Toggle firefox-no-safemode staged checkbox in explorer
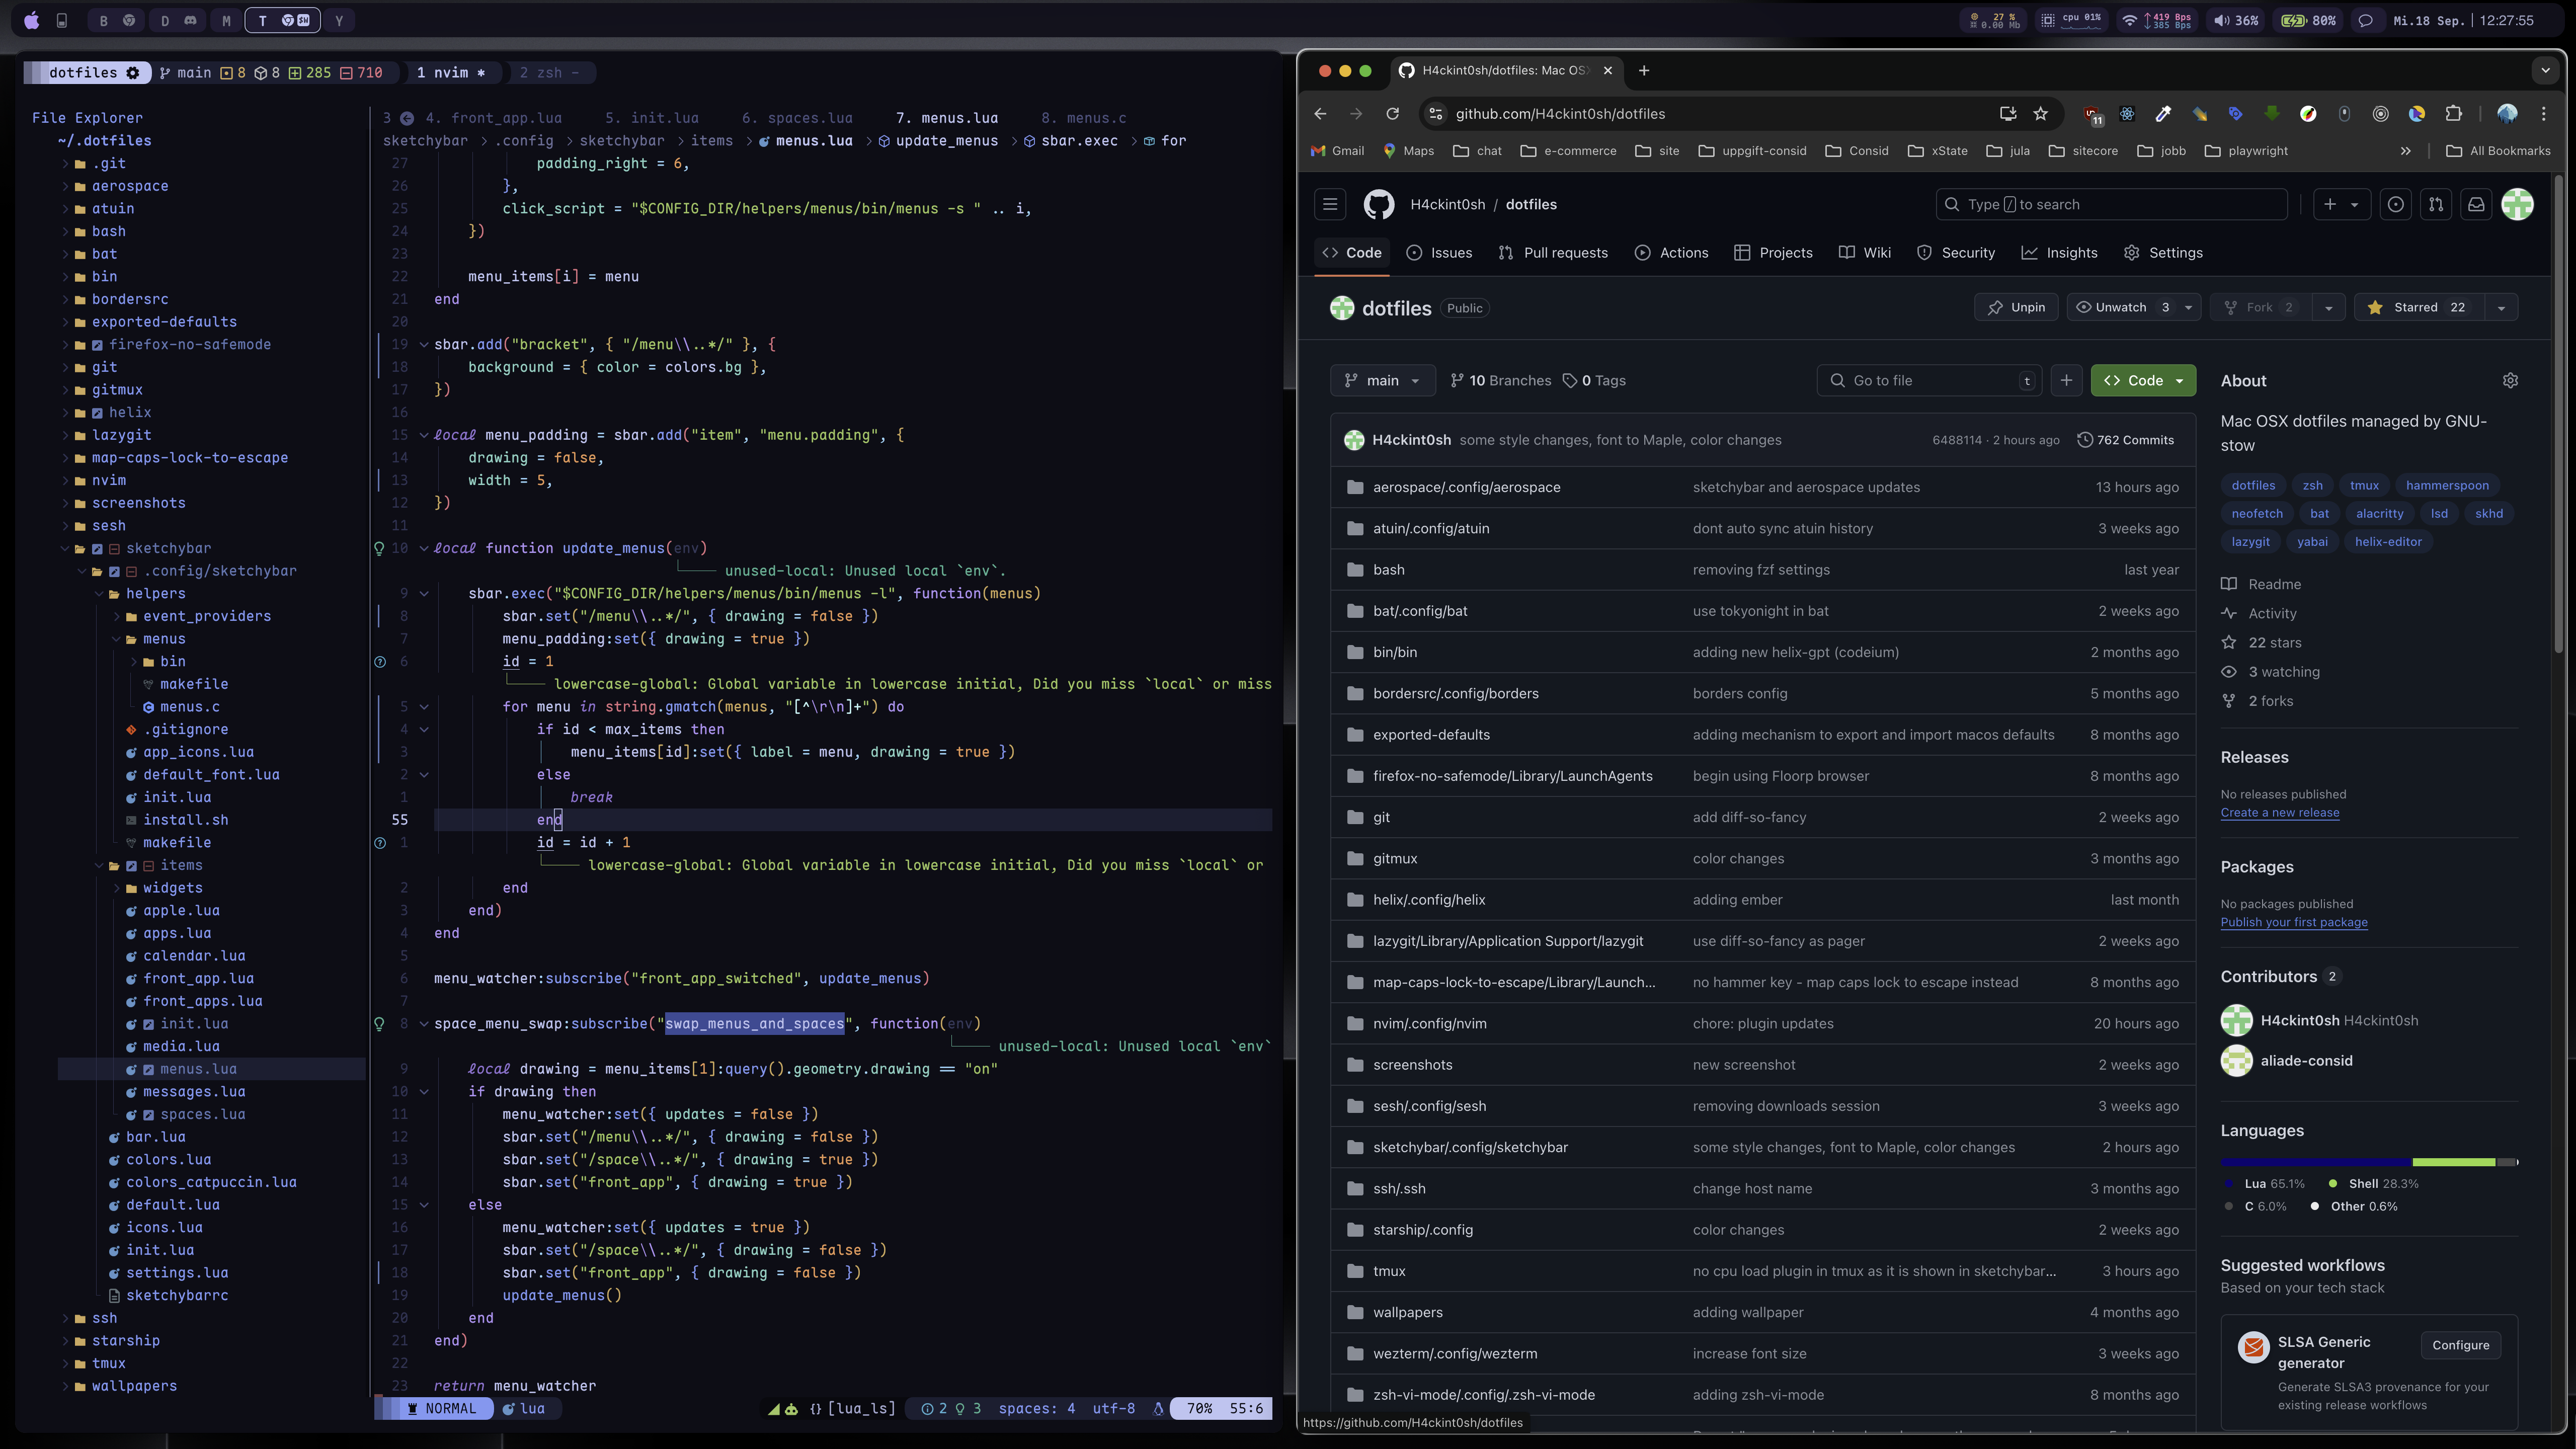The height and width of the screenshot is (1449, 2576). (x=97, y=344)
